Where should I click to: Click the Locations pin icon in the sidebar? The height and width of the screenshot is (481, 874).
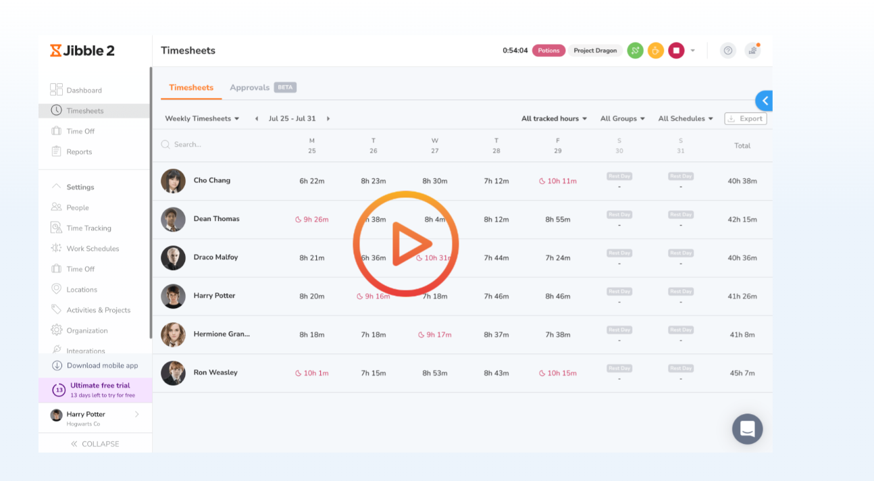57,289
